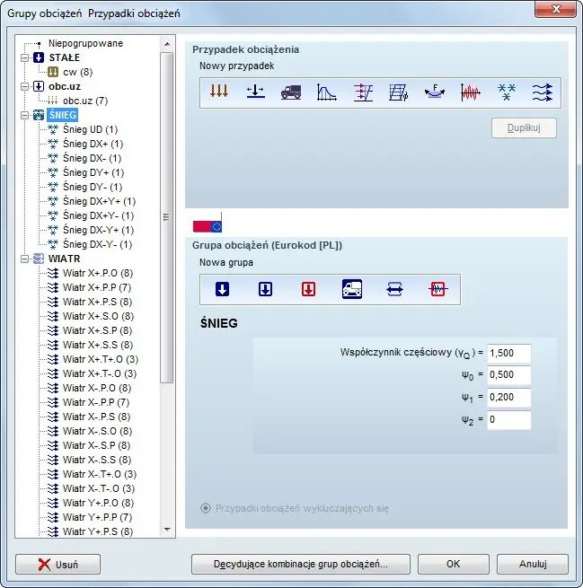Select exclusive load cases radio button
The image size is (583, 588).
[x=206, y=508]
